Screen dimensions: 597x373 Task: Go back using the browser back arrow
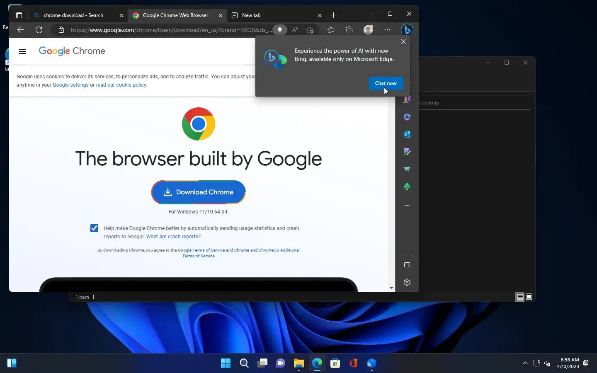coord(21,30)
